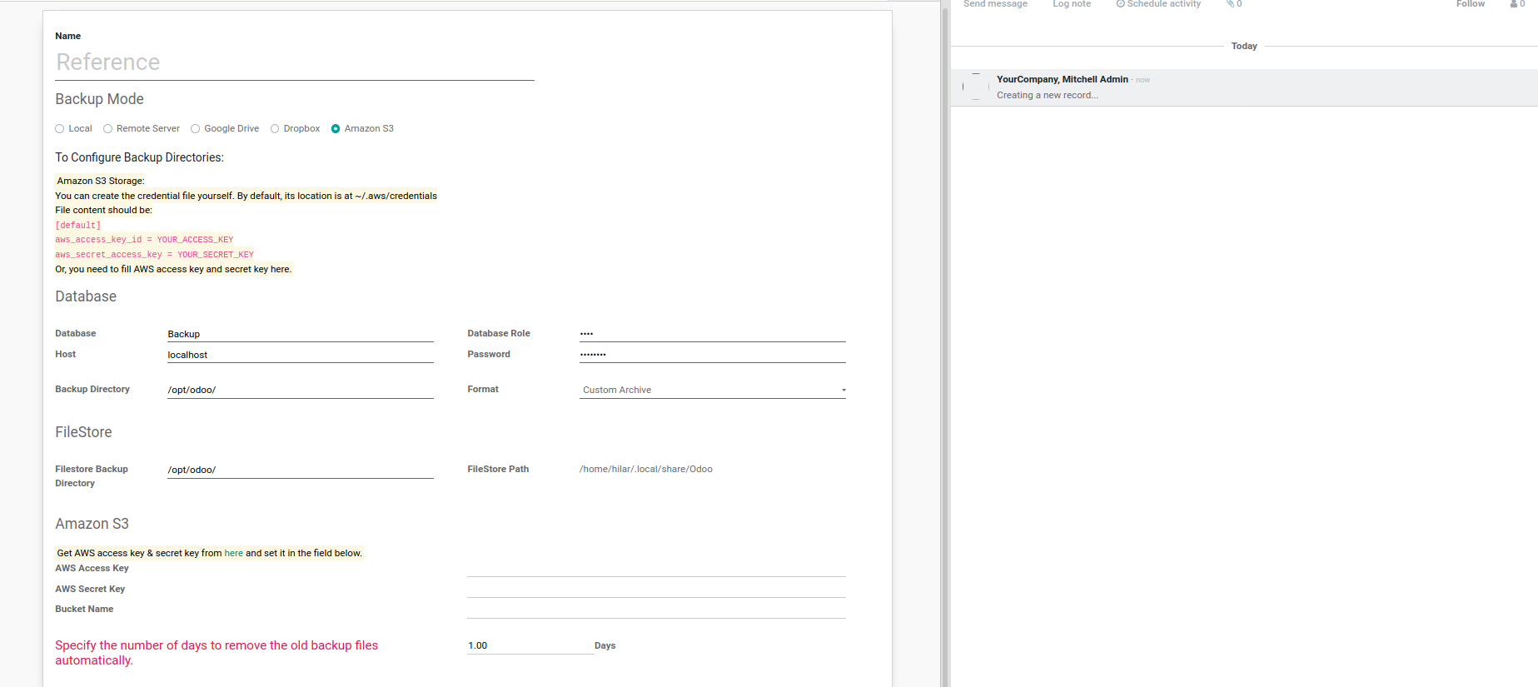Click the aws_access_key_id code line

[144, 240]
